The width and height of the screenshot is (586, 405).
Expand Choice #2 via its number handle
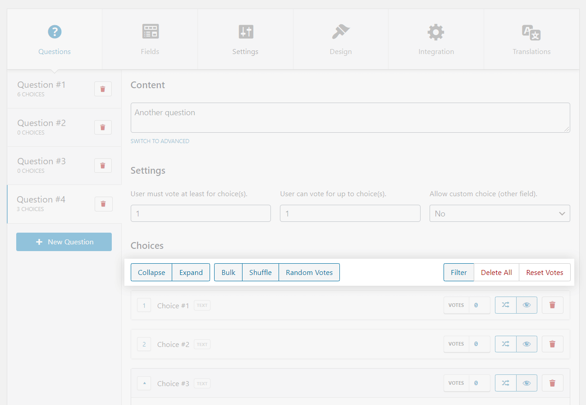pos(144,345)
